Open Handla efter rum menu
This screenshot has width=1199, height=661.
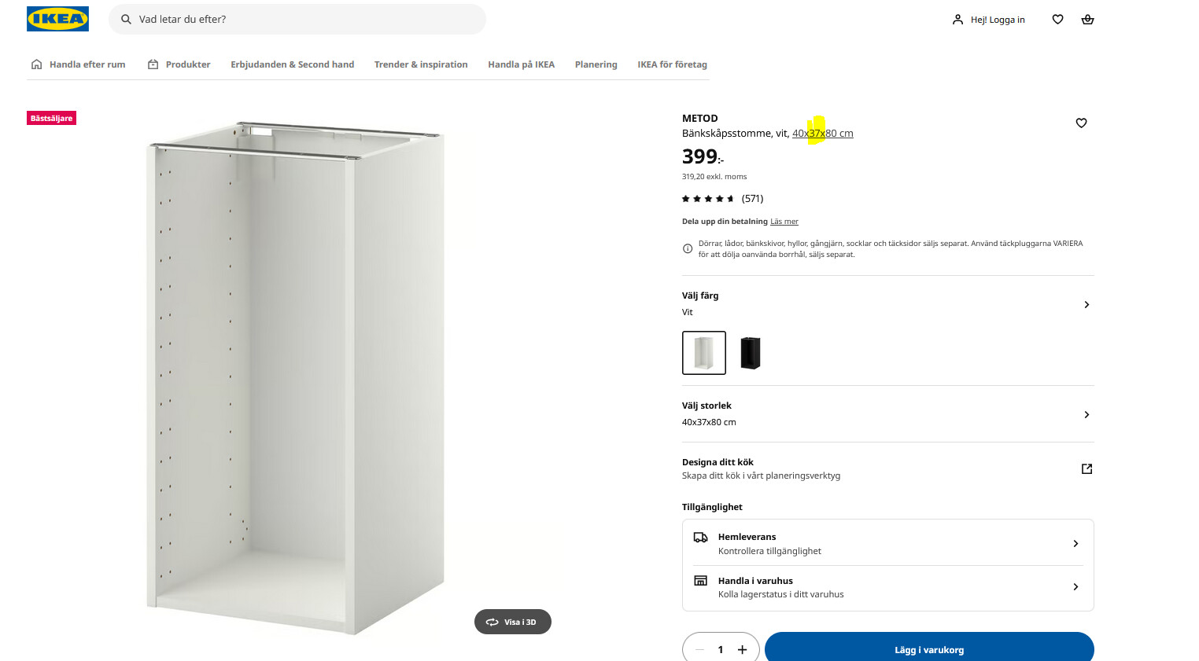pyautogui.click(x=78, y=64)
